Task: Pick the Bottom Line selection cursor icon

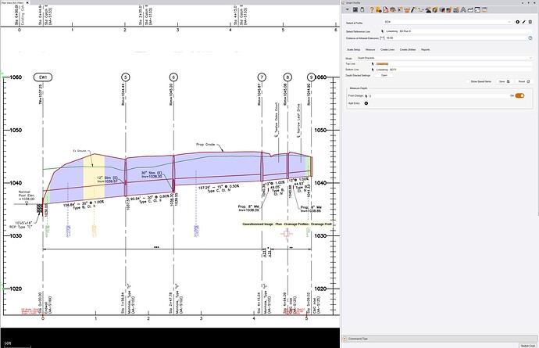Action: [372, 69]
